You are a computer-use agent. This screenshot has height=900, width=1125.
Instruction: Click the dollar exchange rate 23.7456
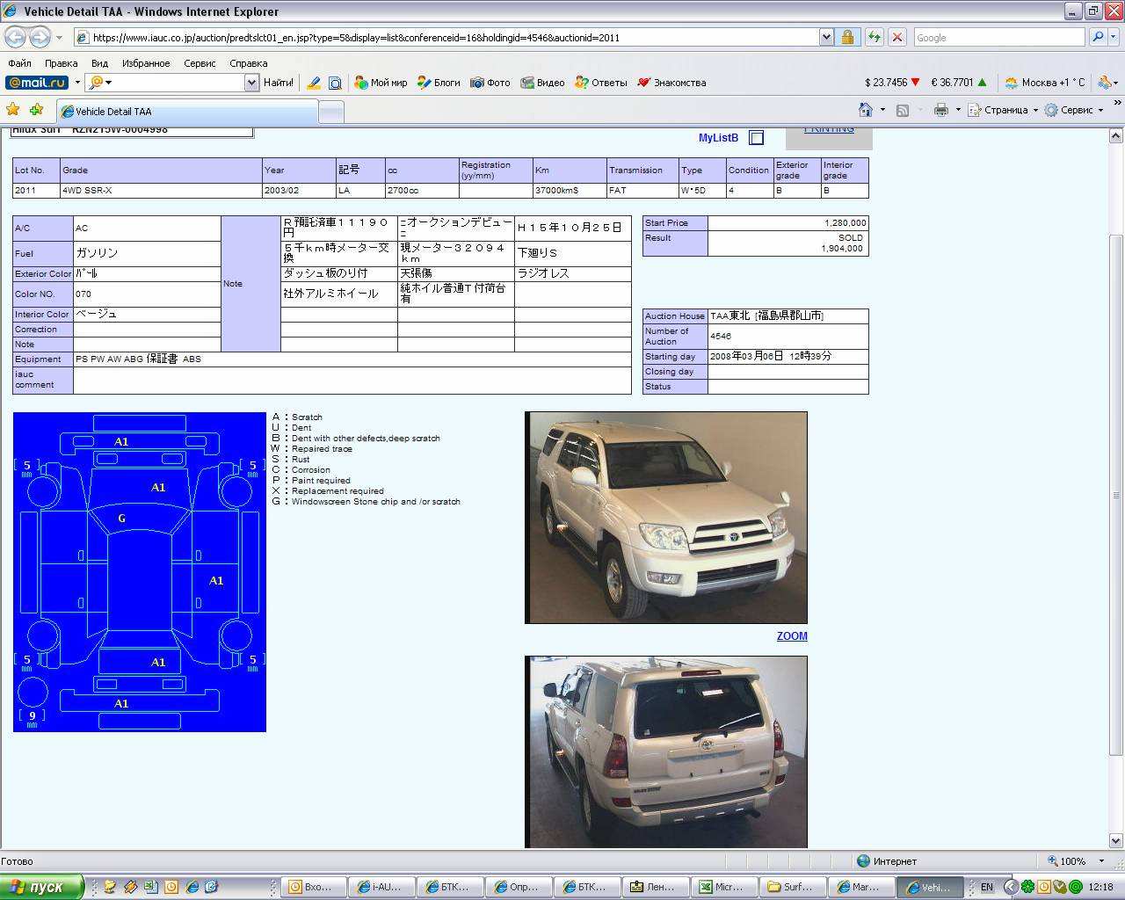coord(892,83)
